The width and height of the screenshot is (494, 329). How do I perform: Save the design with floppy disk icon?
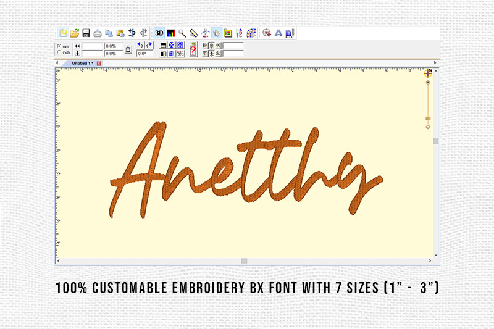pos(86,33)
